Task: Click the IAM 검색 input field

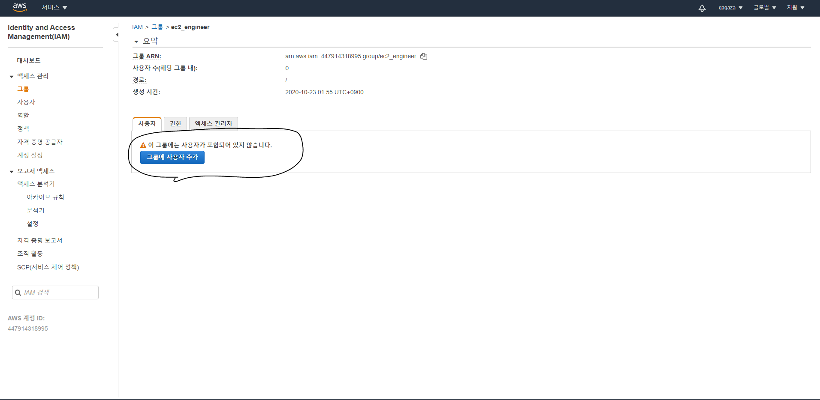Action: pos(60,293)
